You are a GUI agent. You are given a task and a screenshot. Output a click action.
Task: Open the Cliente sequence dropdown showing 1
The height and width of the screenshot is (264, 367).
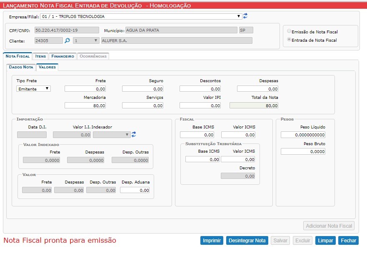(86, 40)
